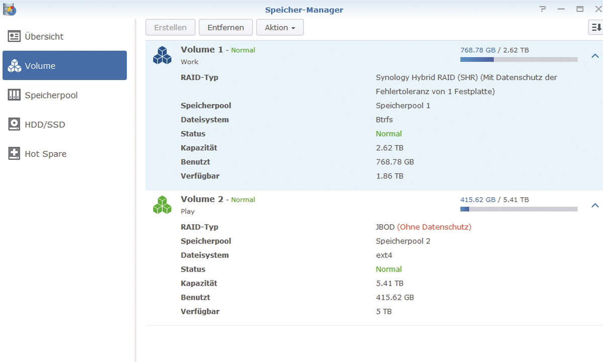Maximize the Speicher-Manager window
The image size is (603, 362).
pyautogui.click(x=579, y=9)
